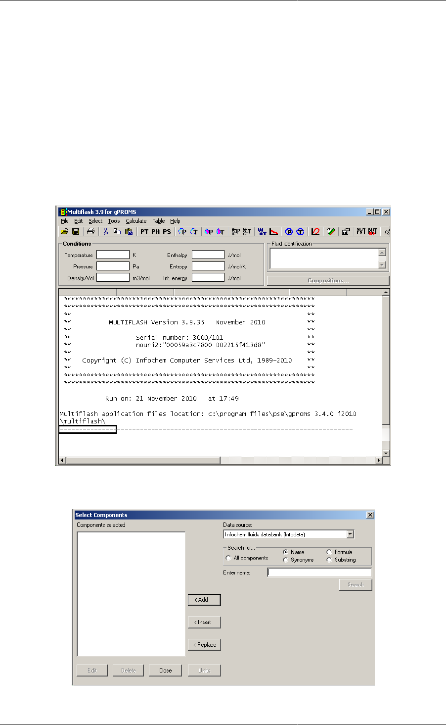This screenshot has height=725, width=446.
Task: Click the Open file toolbar icon
Action: (64, 231)
